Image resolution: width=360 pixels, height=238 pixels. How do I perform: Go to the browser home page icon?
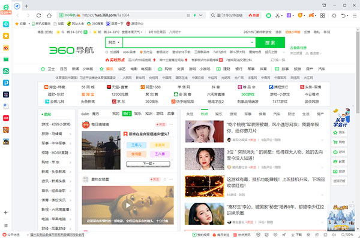click(x=49, y=16)
